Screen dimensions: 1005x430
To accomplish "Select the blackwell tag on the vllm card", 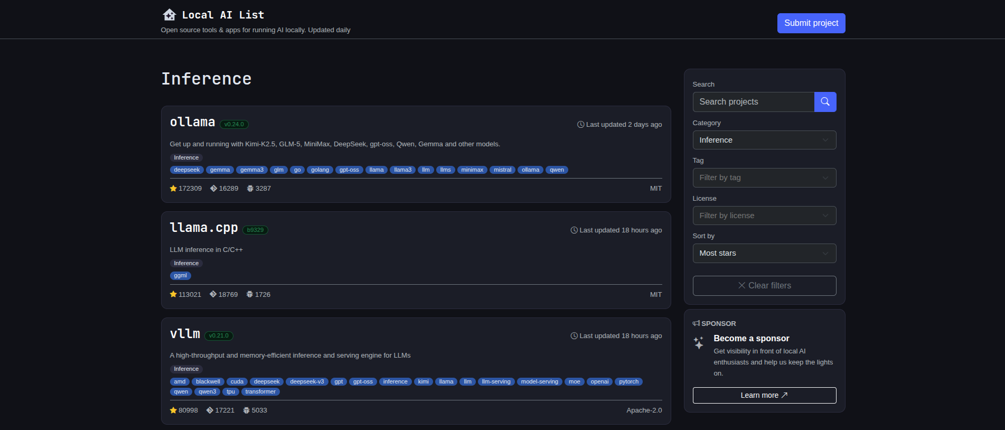I will (208, 382).
